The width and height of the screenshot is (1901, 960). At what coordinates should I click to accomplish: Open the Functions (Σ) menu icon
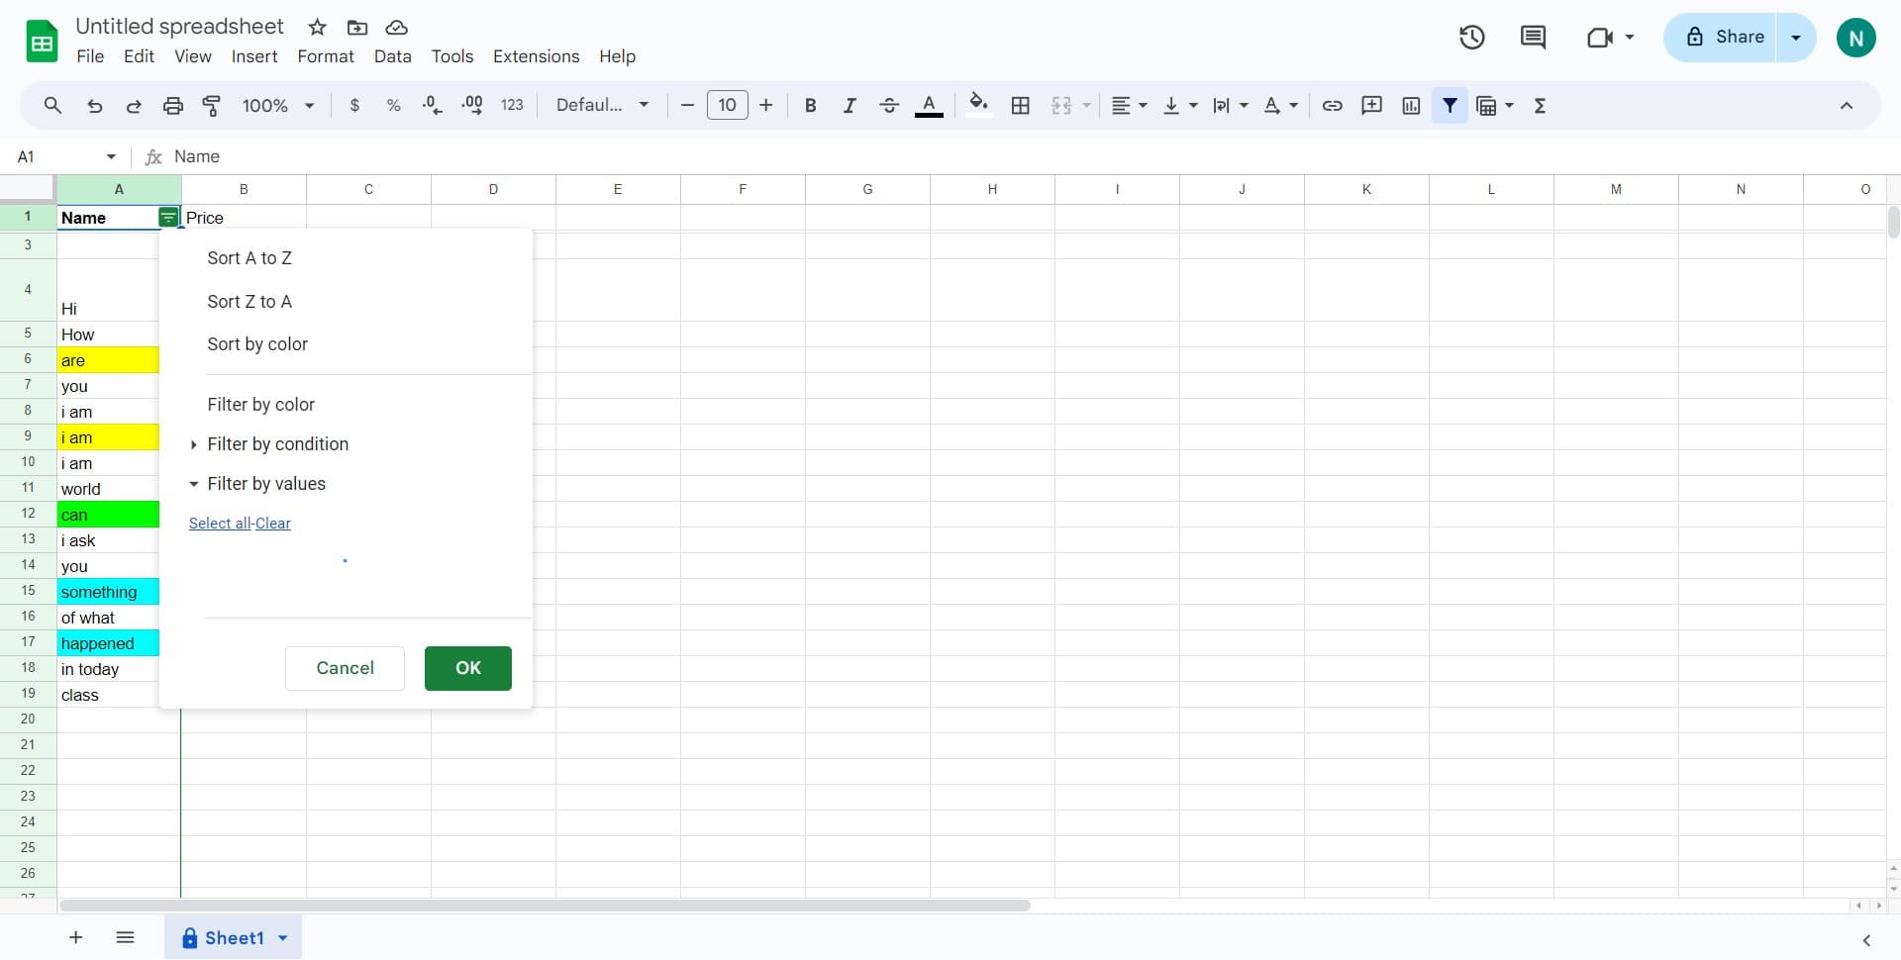tap(1540, 105)
